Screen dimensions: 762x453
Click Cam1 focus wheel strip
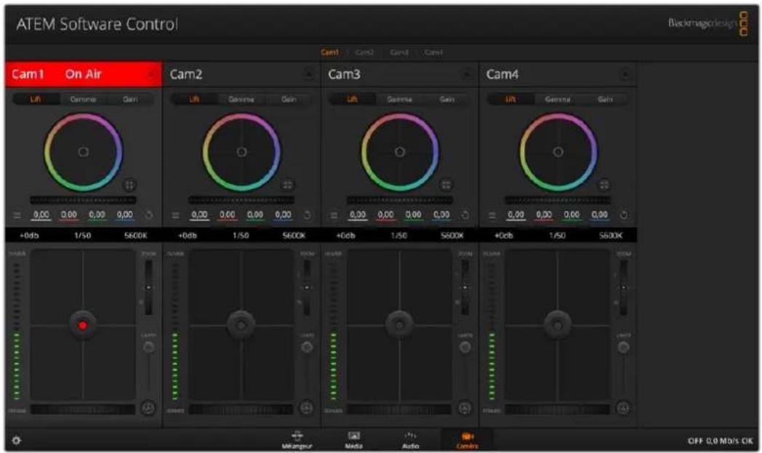click(x=83, y=410)
